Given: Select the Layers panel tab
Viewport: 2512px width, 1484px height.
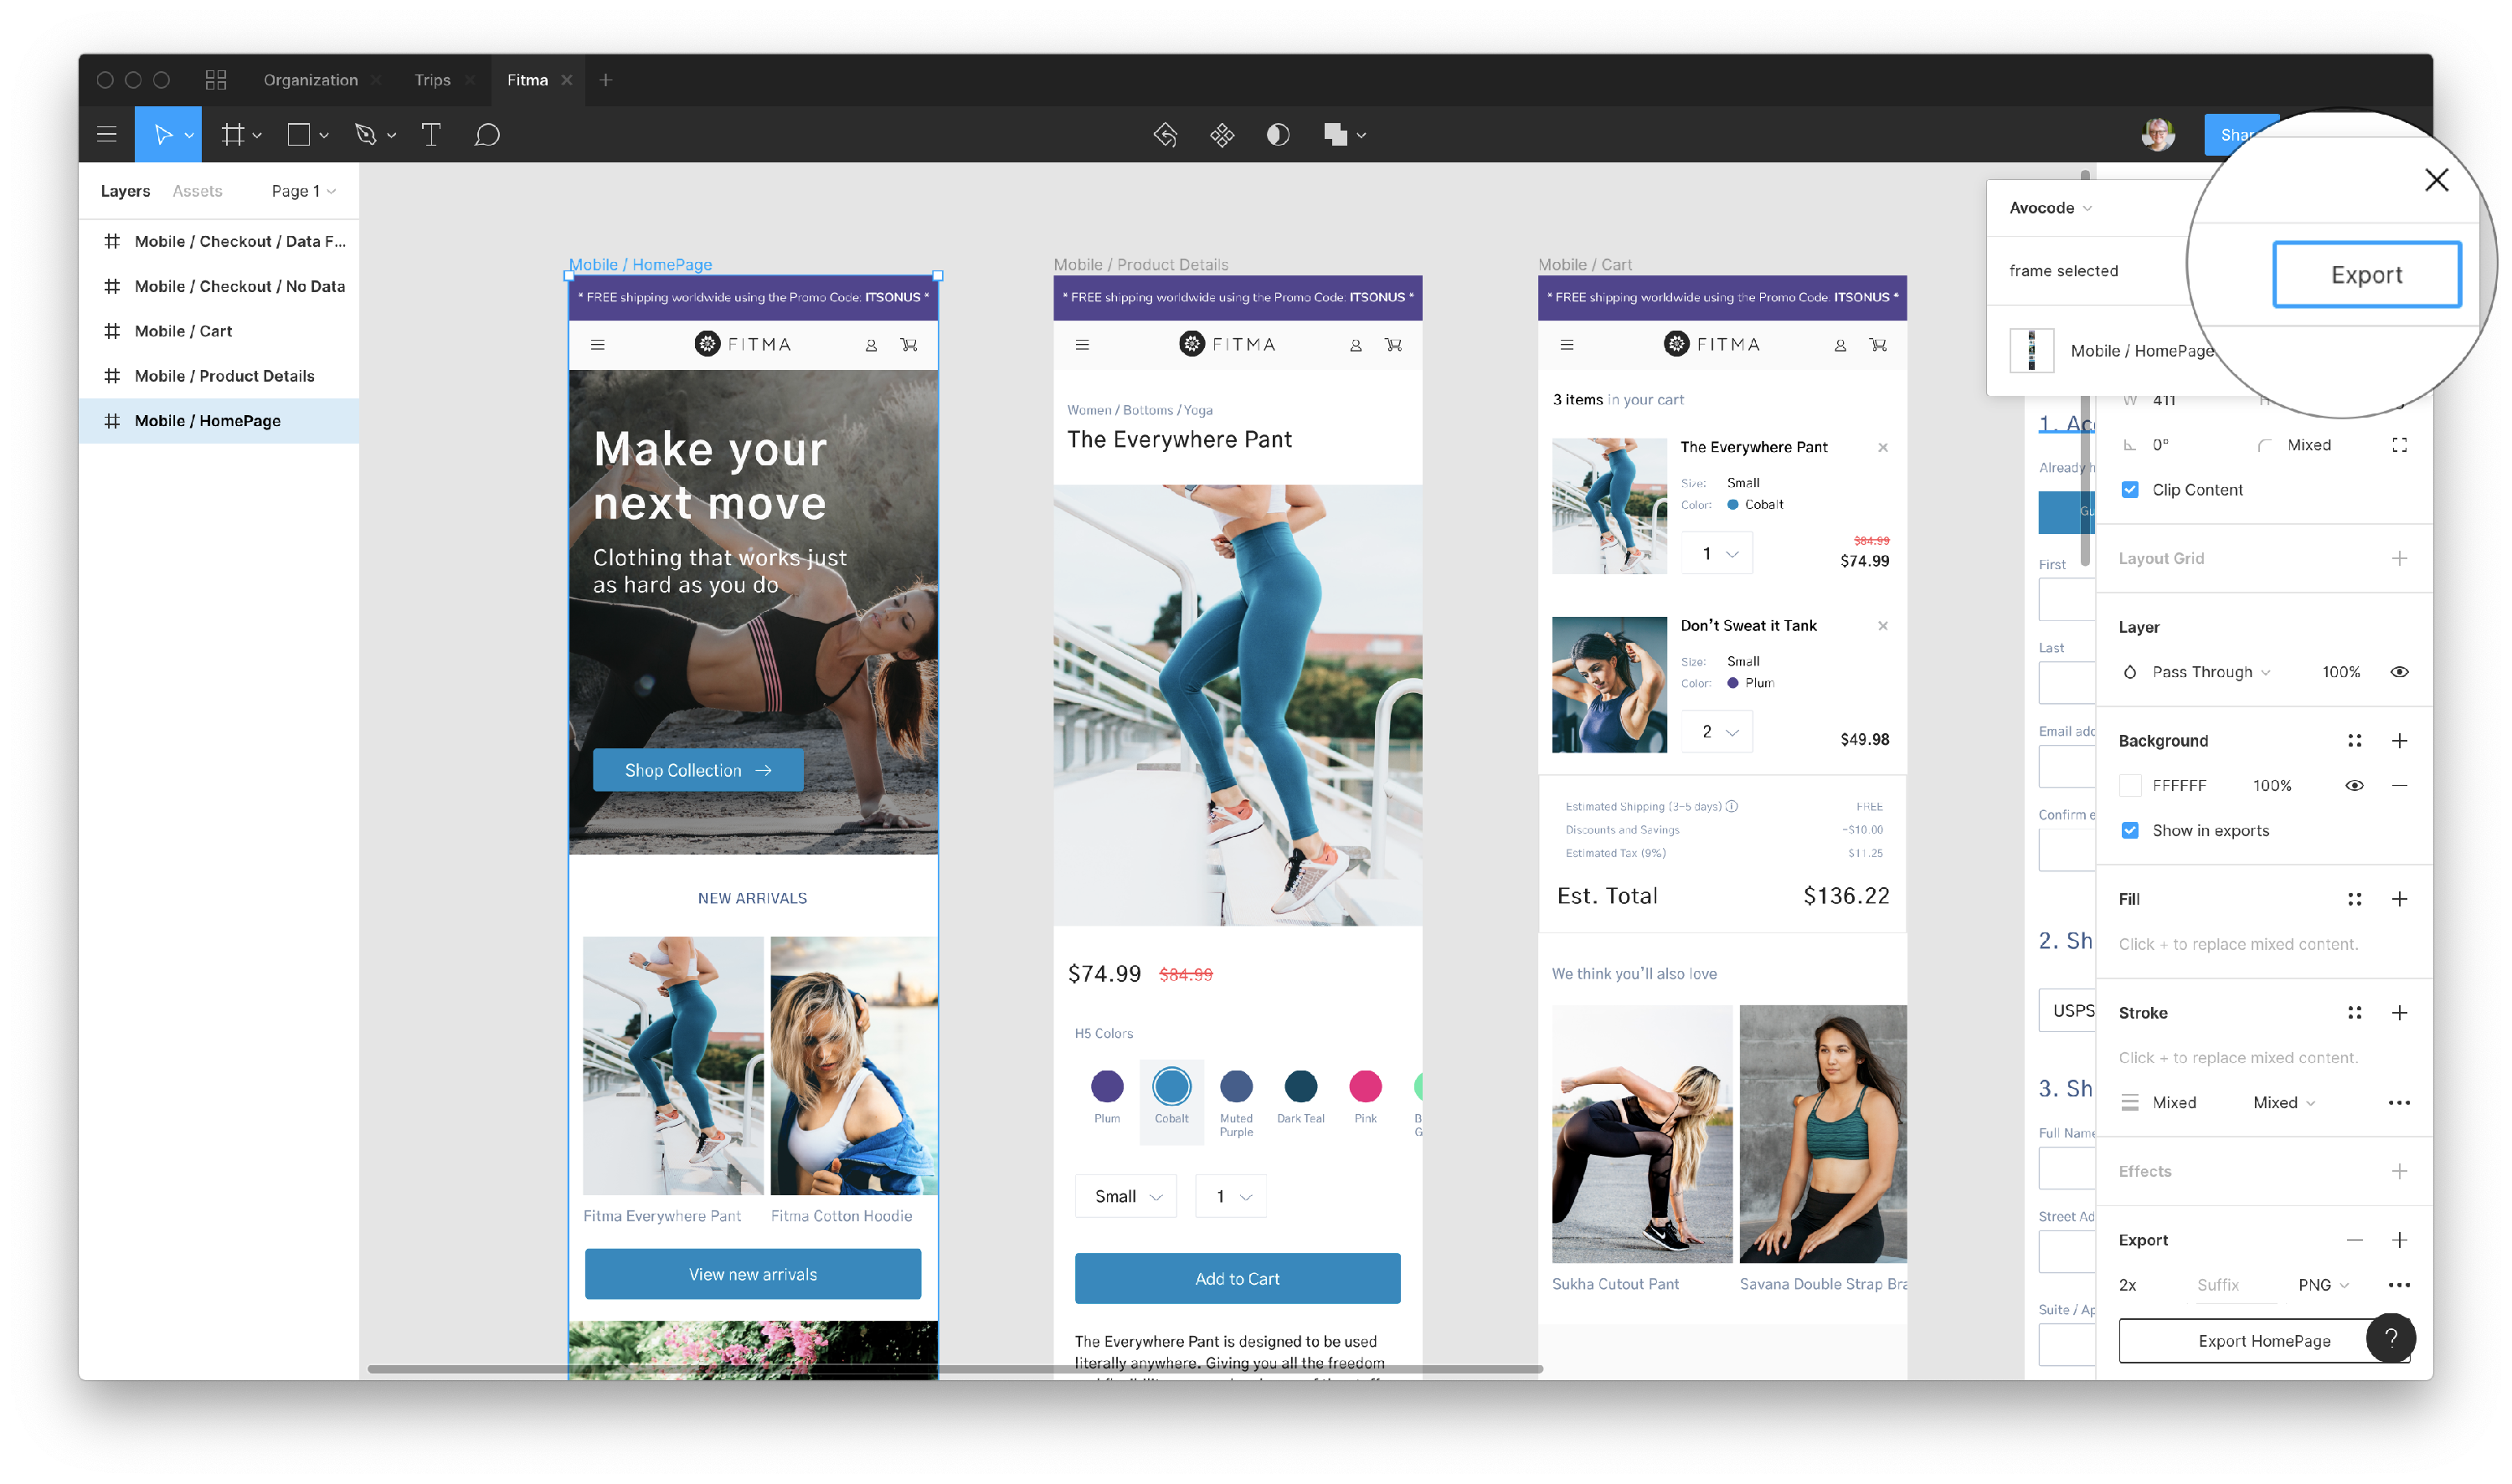Looking at the screenshot, I should [125, 191].
